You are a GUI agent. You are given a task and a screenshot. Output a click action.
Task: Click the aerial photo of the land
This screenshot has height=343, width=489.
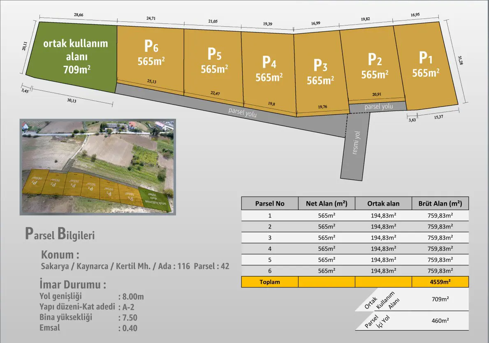pyautogui.click(x=98, y=167)
